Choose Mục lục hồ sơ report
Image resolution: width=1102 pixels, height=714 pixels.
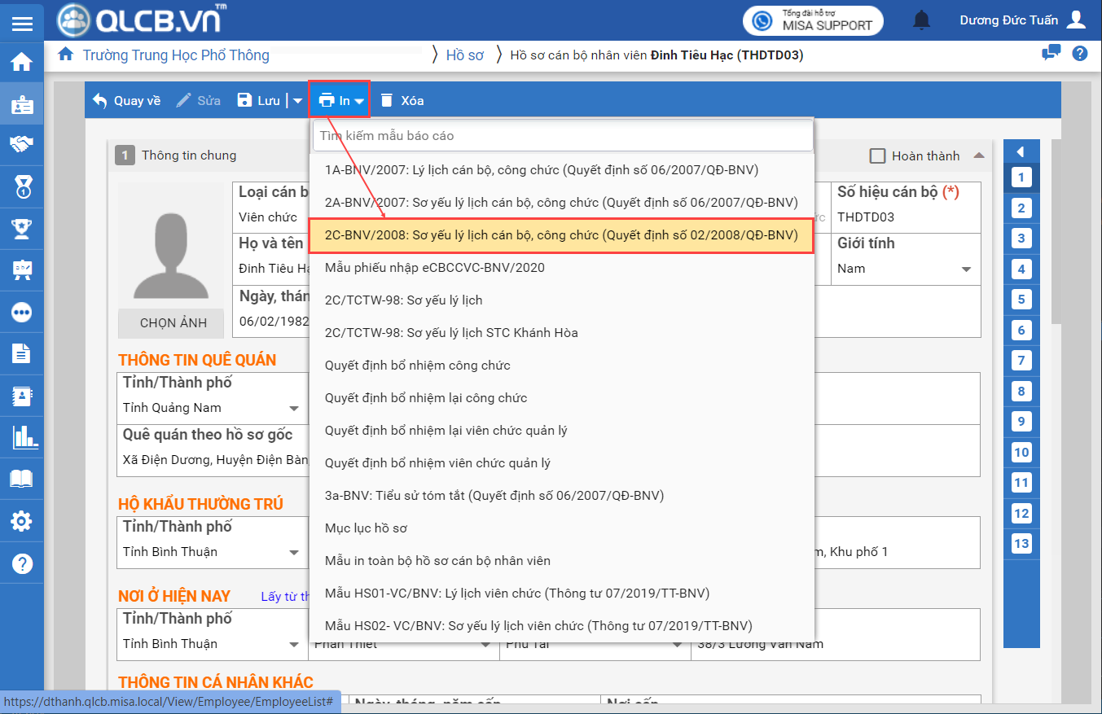point(366,528)
